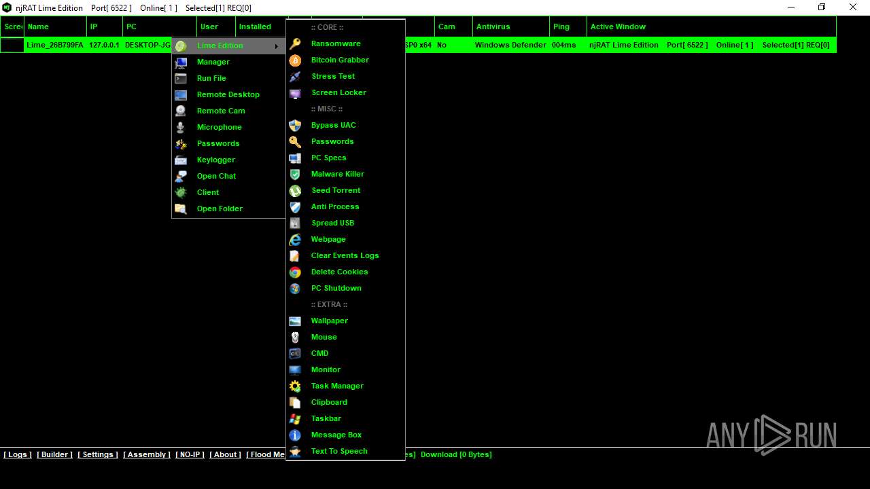Click the Seed Torrent icon

click(x=295, y=191)
